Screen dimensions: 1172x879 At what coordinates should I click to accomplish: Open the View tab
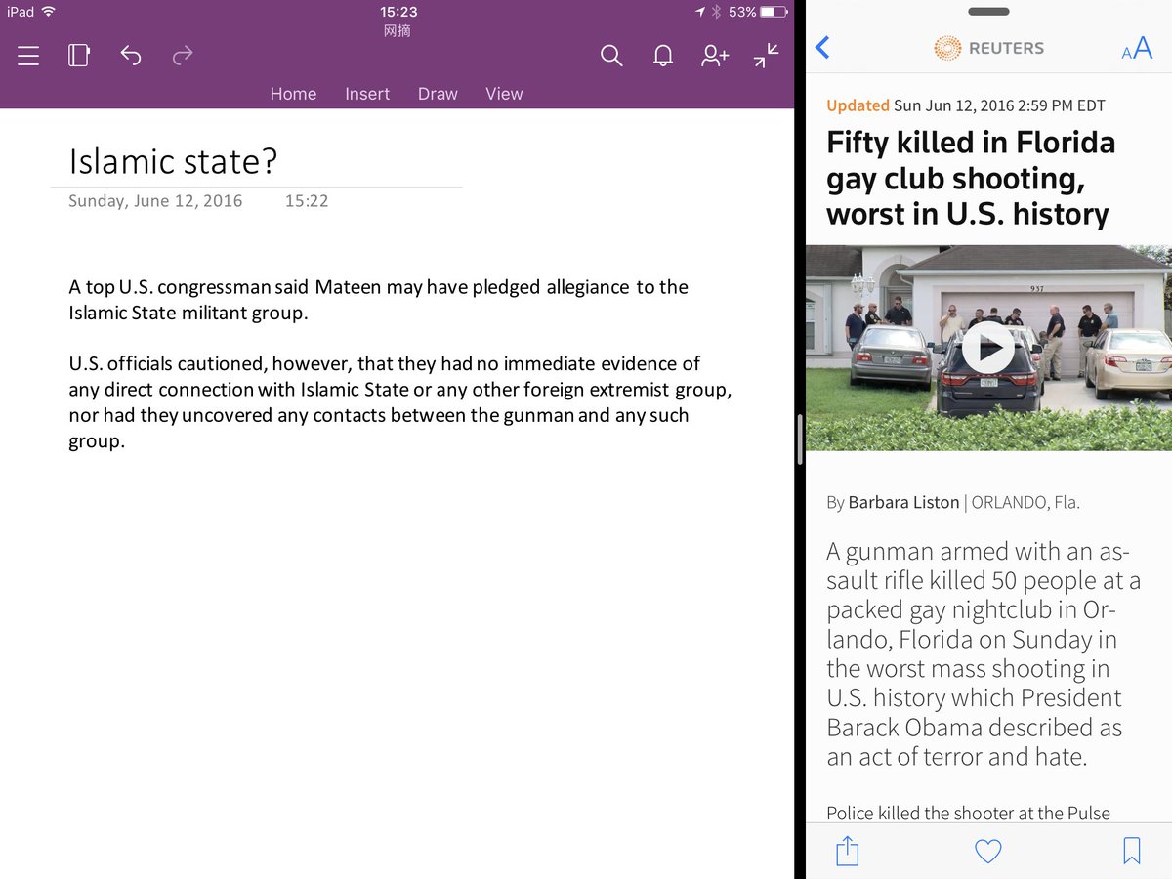click(504, 94)
